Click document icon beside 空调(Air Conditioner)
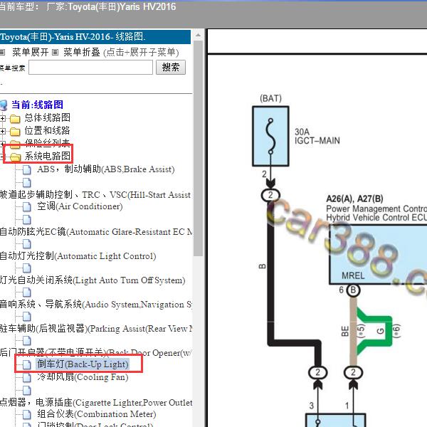Viewport: 427px width, 427px height. coord(27,207)
